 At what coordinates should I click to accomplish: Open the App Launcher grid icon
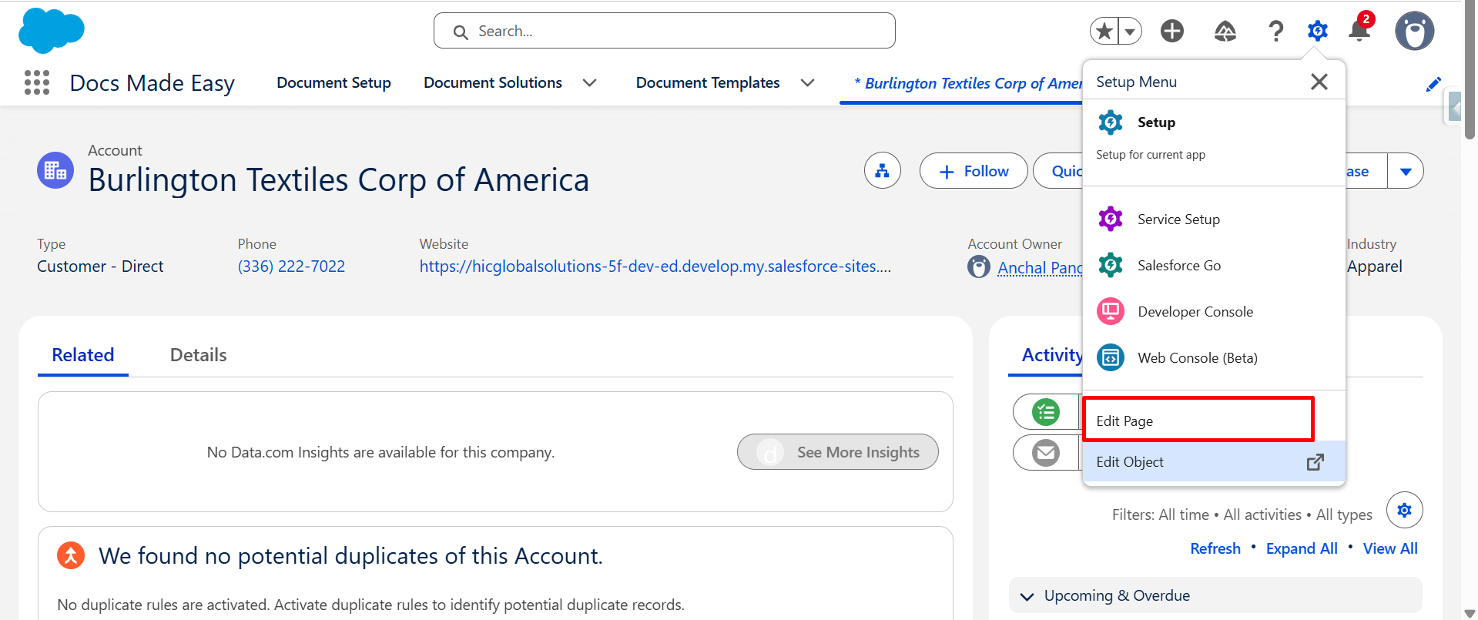point(37,82)
